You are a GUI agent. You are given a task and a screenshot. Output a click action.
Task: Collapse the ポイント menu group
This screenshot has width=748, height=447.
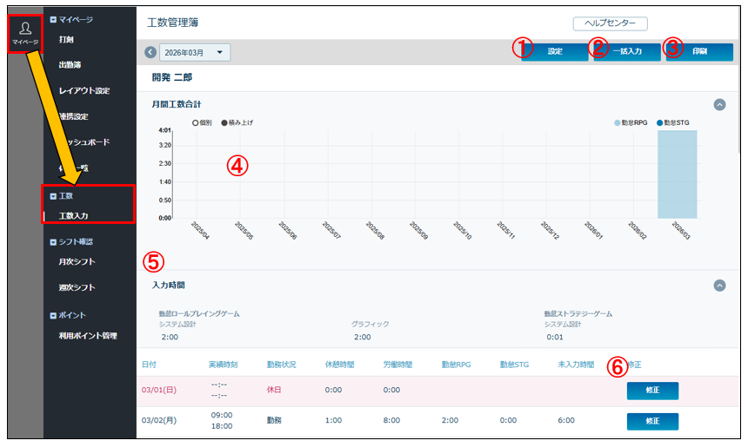pyautogui.click(x=53, y=315)
